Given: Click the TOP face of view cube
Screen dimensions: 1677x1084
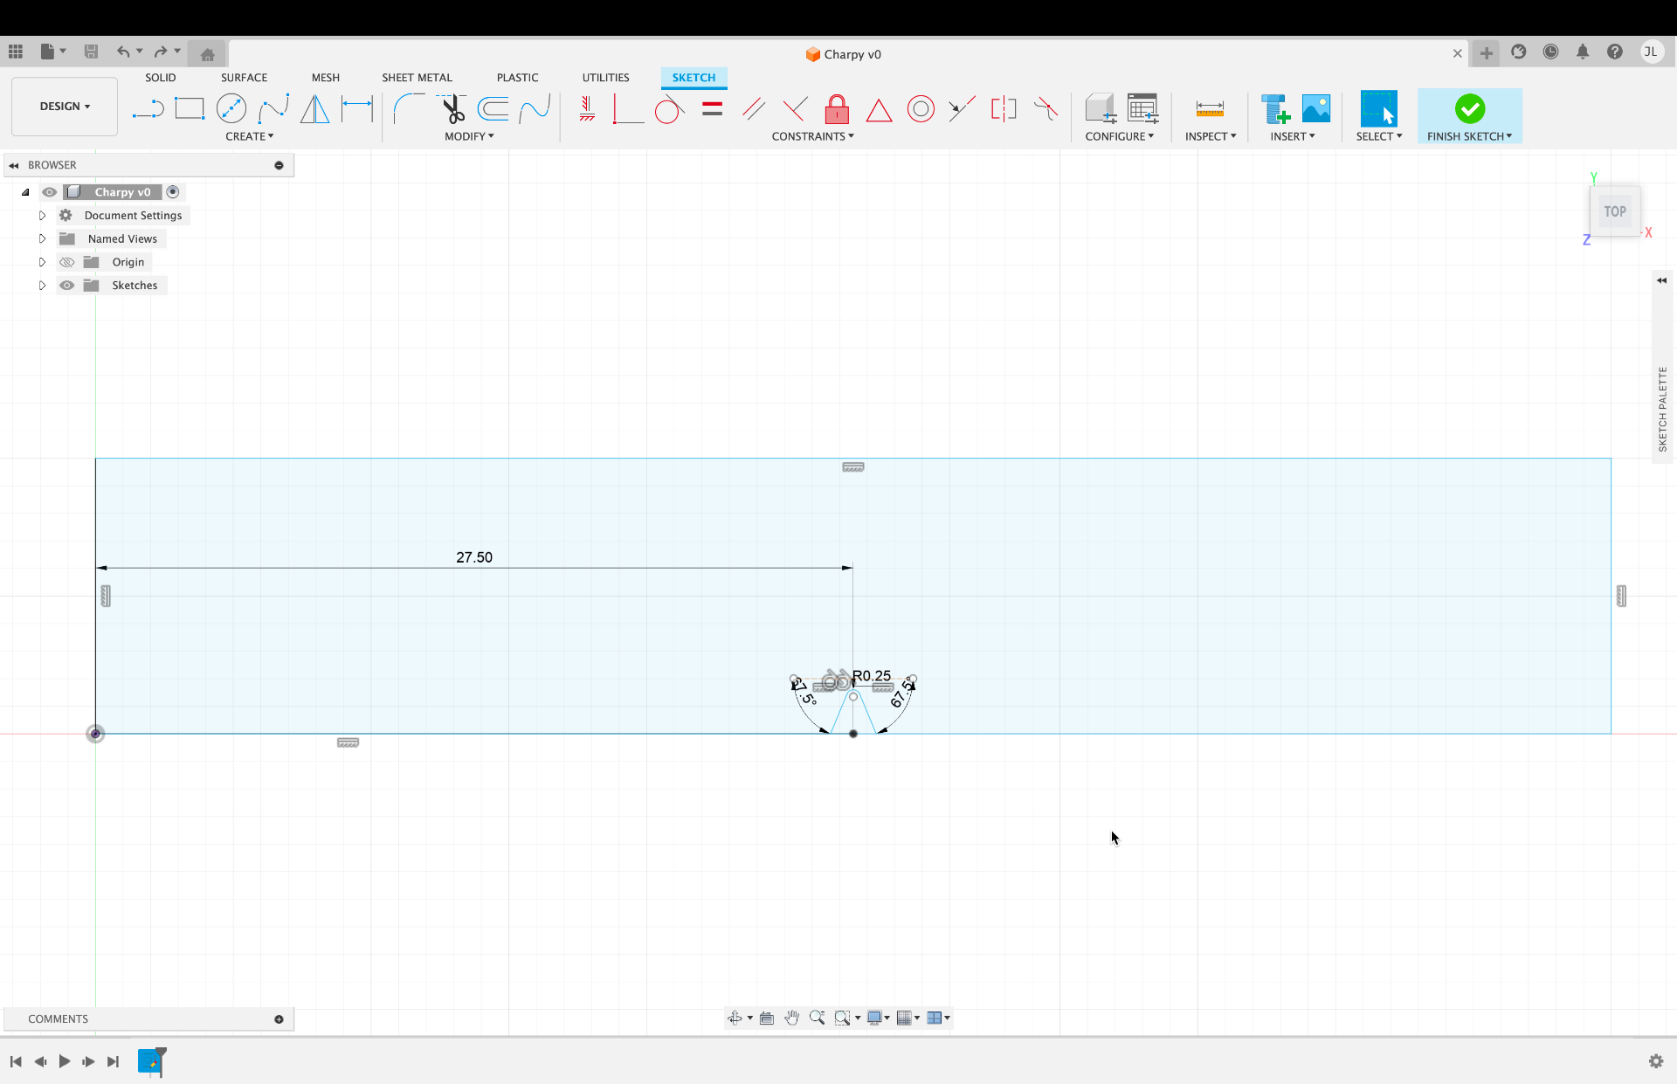Looking at the screenshot, I should [1615, 211].
